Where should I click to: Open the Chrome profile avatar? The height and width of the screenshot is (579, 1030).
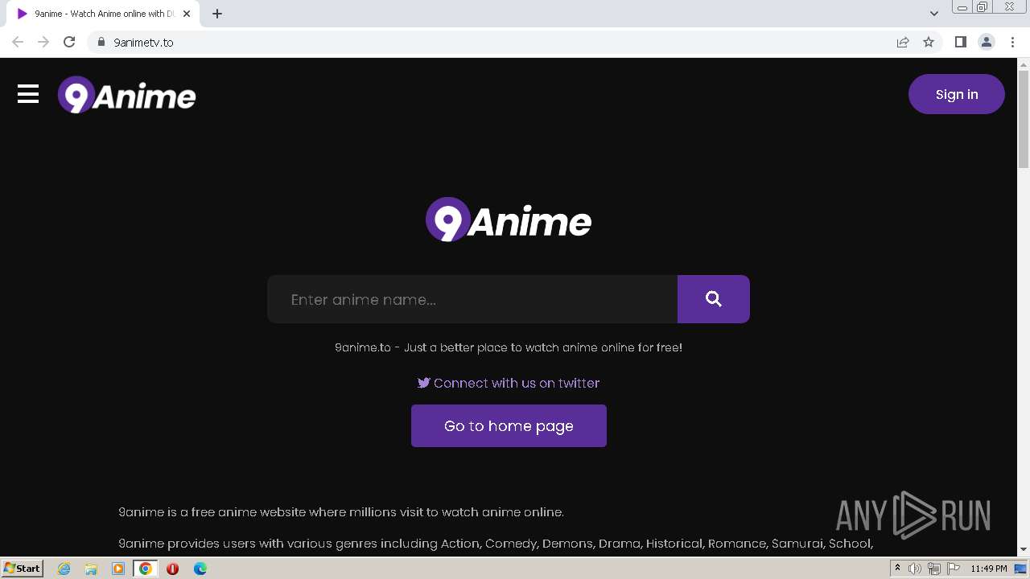coord(987,42)
